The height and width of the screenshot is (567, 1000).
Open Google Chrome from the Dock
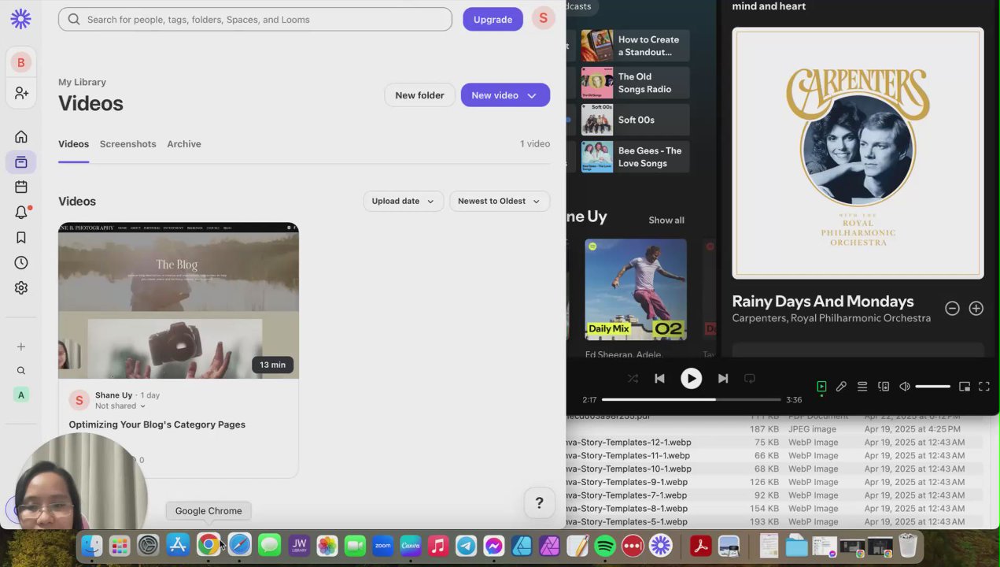(208, 545)
